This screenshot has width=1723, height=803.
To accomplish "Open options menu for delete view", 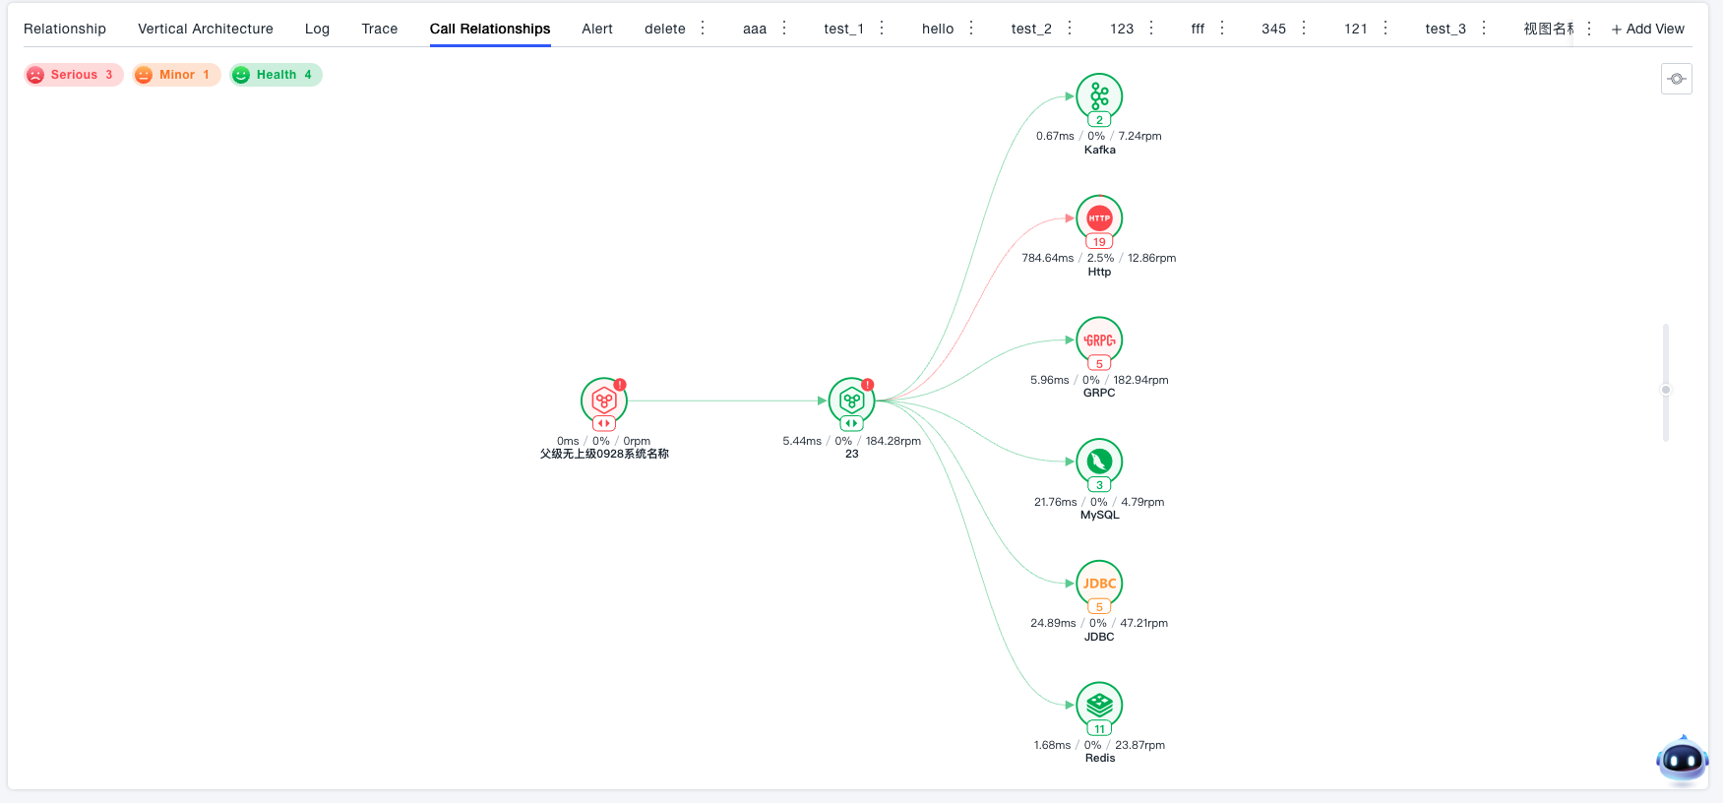I will click(703, 29).
